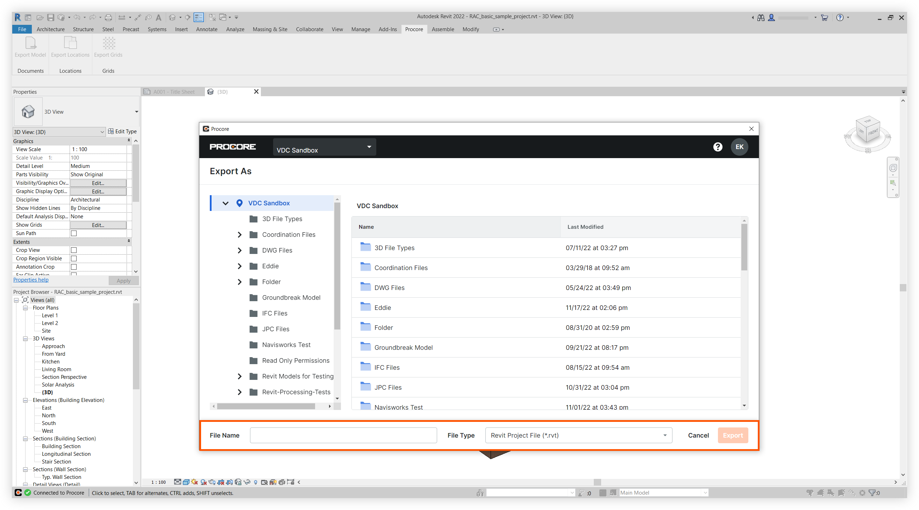Collapse the Floor Plans tree node

tap(25, 307)
